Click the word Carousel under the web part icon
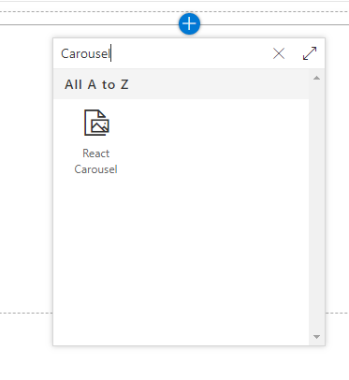The height and width of the screenshot is (380, 349). [96, 169]
